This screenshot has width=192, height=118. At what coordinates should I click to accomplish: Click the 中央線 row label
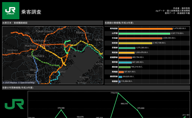pyautogui.click(x=111, y=38)
